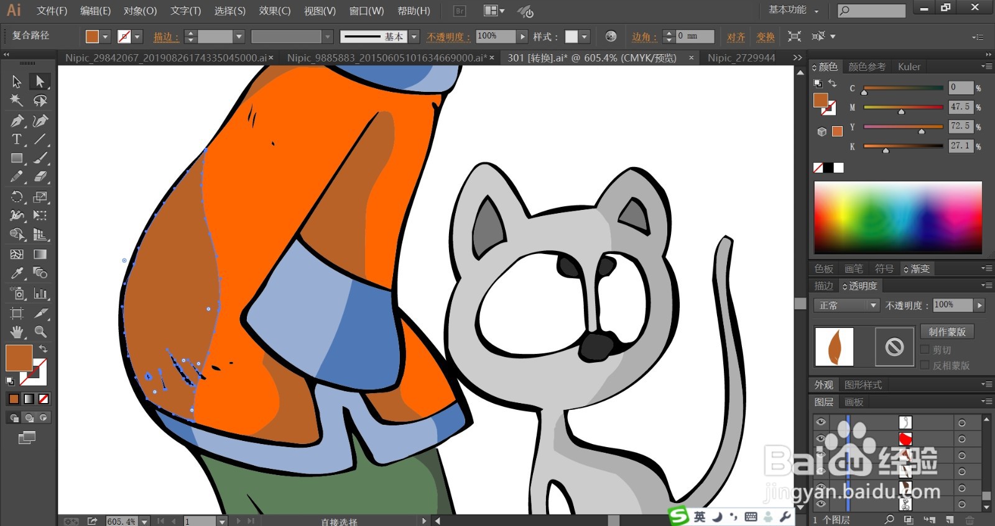Select the Symbol Sprayer tool
This screenshot has width=995, height=526.
17,293
